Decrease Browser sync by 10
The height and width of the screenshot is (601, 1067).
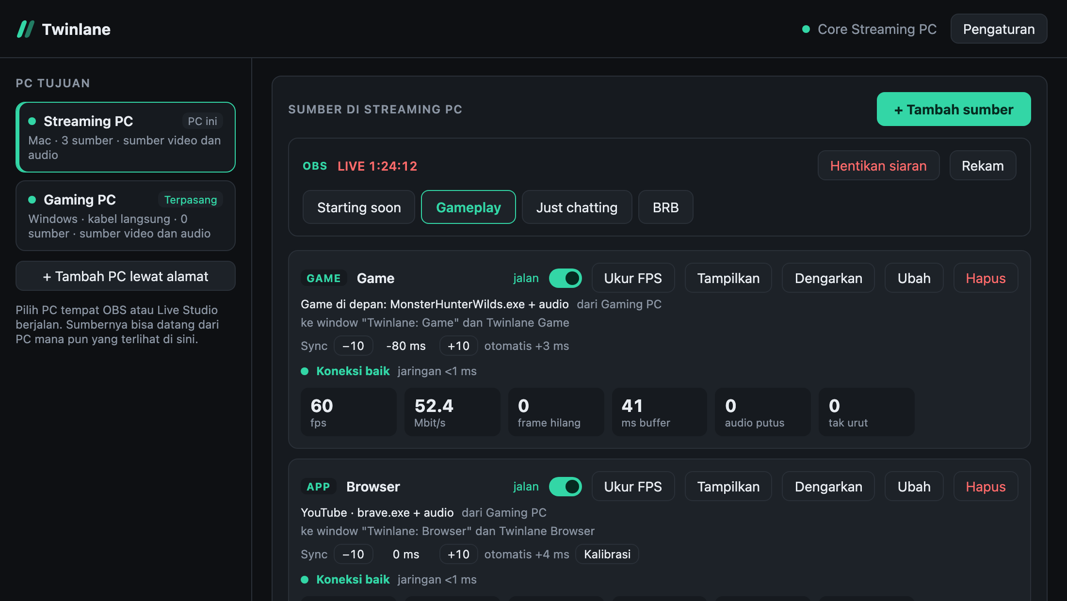coord(354,554)
